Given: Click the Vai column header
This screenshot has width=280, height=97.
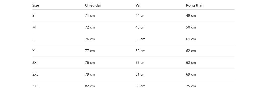Looking at the screenshot, I should (x=138, y=5).
